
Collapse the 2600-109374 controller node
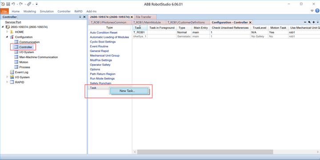click(3, 27)
